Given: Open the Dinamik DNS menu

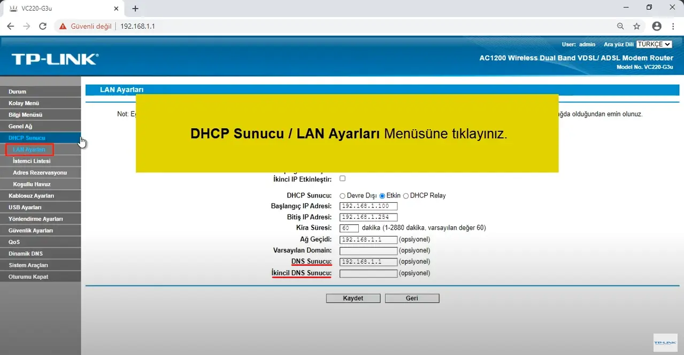Looking at the screenshot, I should click(x=41, y=254).
